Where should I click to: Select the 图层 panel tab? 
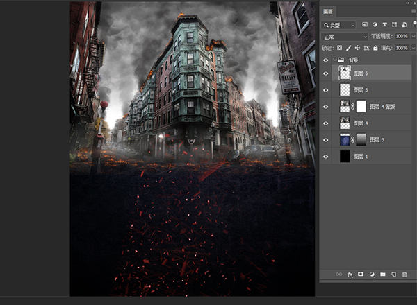coord(329,11)
